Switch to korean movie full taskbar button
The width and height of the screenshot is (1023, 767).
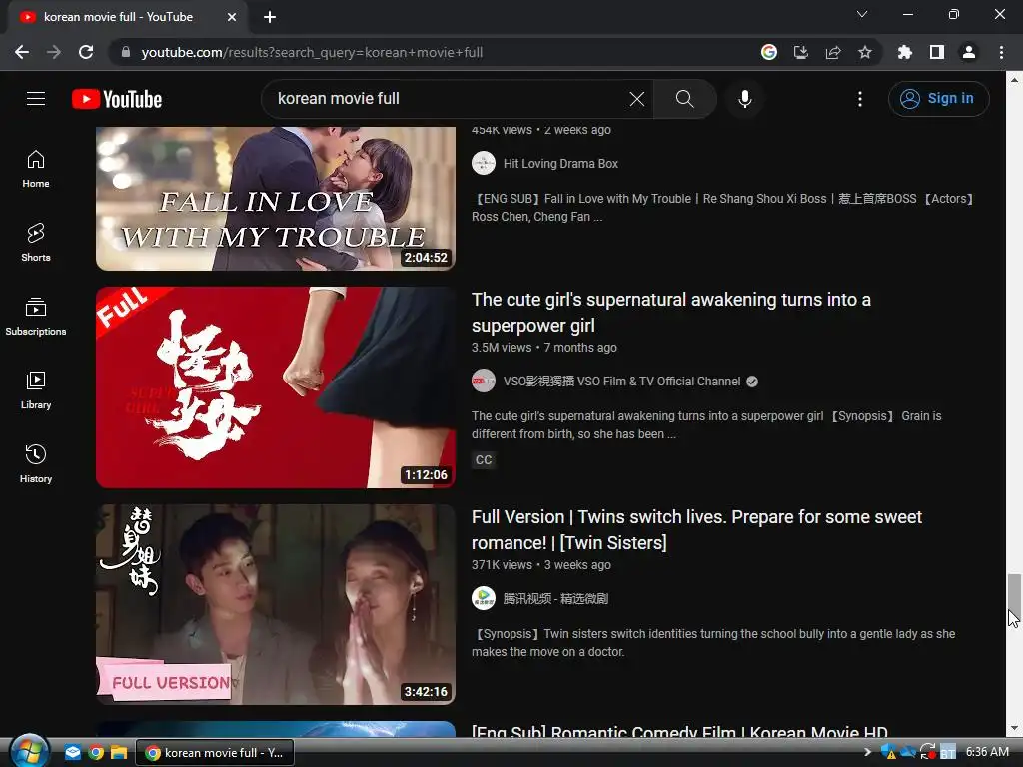click(215, 753)
